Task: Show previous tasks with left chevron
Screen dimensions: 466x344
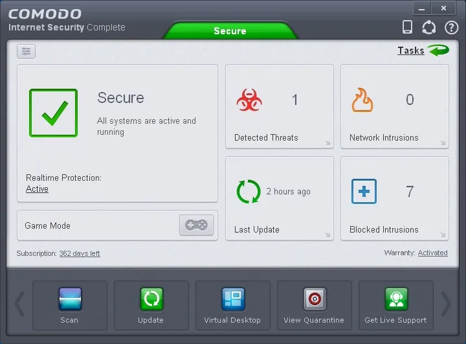Action: [x=19, y=304]
